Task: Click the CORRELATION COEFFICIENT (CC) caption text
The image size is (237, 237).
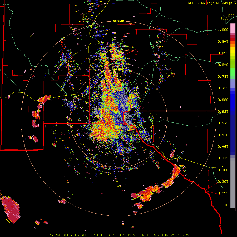Action: [83, 235]
